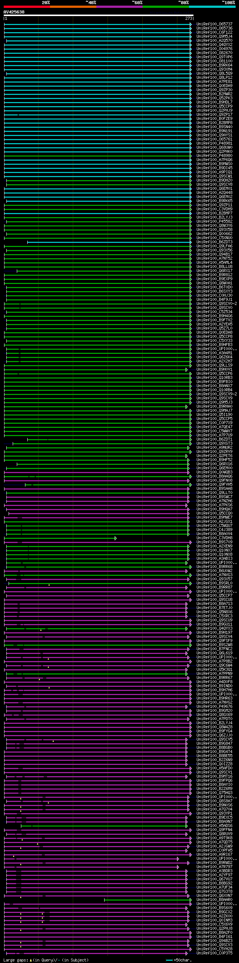
Task: Select the UniRef100_P48981 label
Action: pos(214,143)
